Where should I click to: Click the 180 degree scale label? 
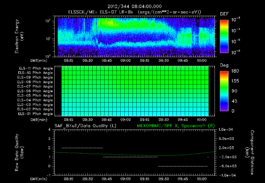pyautogui.click(x=235, y=71)
